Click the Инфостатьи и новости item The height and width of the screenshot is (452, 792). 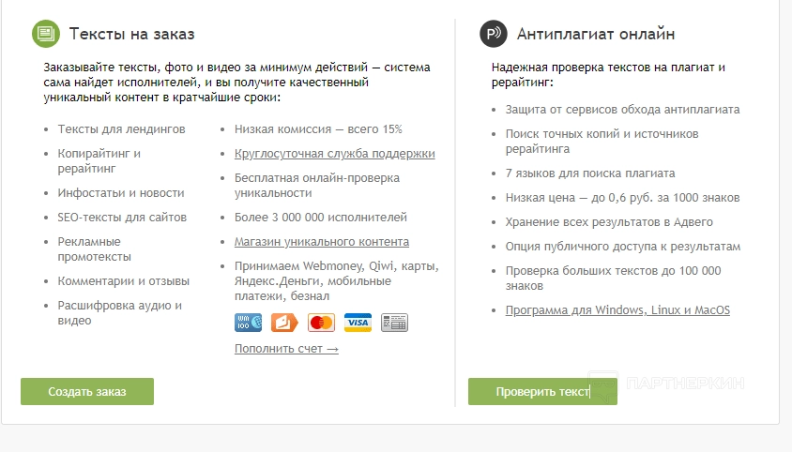pyautogui.click(x=121, y=193)
